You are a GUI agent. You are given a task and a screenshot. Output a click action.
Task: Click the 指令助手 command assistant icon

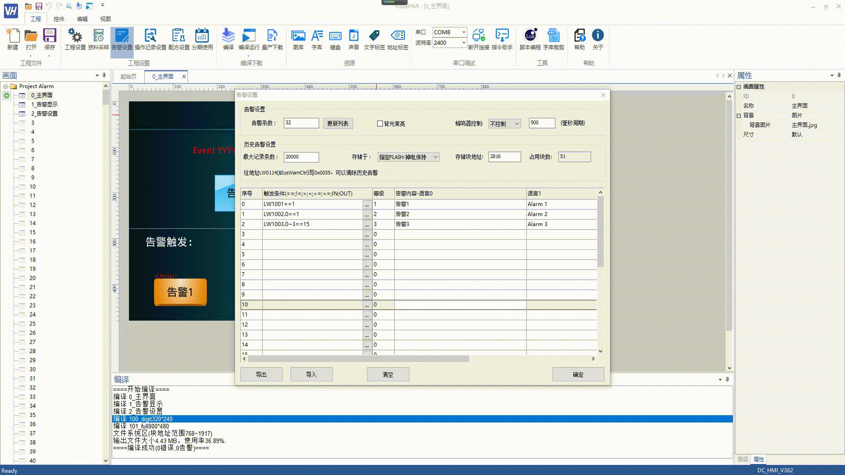(502, 37)
